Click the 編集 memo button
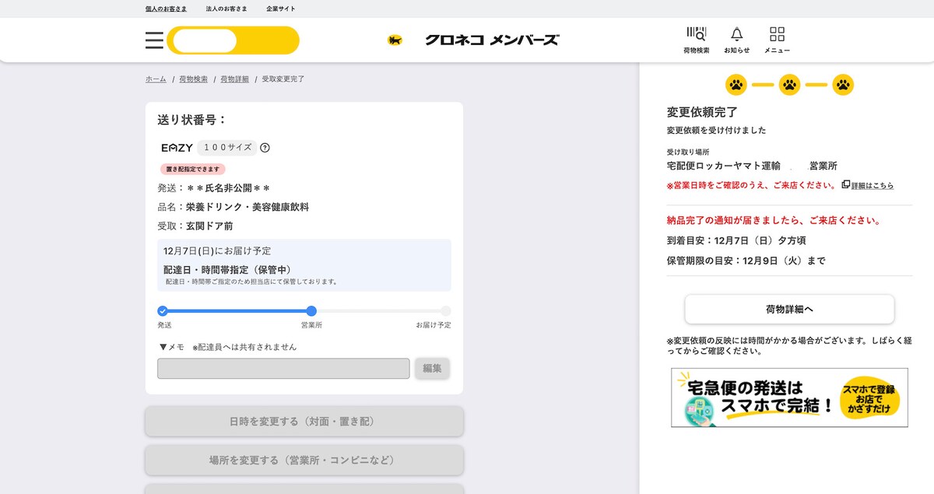This screenshot has width=934, height=494. click(x=432, y=369)
